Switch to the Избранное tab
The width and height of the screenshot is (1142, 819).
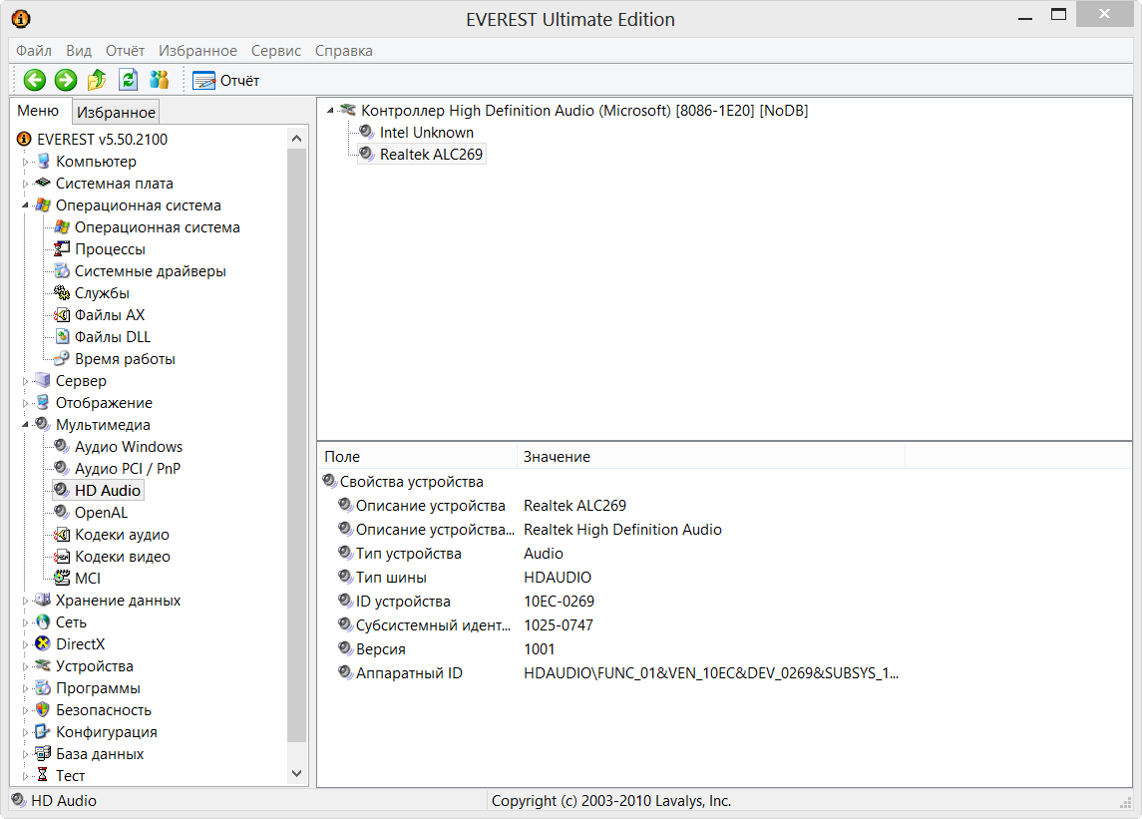[x=116, y=113]
